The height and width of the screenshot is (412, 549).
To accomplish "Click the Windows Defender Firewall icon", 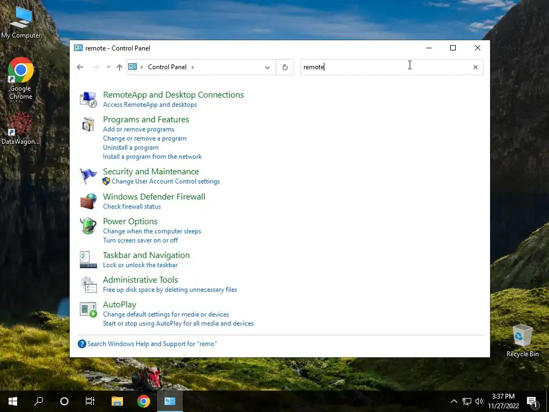I will [88, 201].
